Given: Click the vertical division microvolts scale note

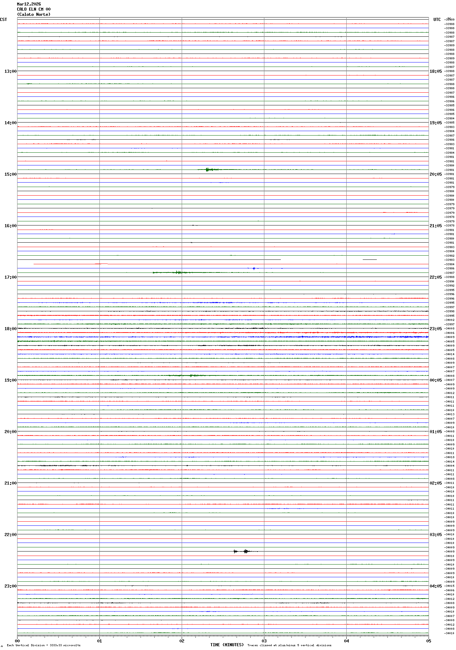Looking at the screenshot, I should pyautogui.click(x=44, y=645).
